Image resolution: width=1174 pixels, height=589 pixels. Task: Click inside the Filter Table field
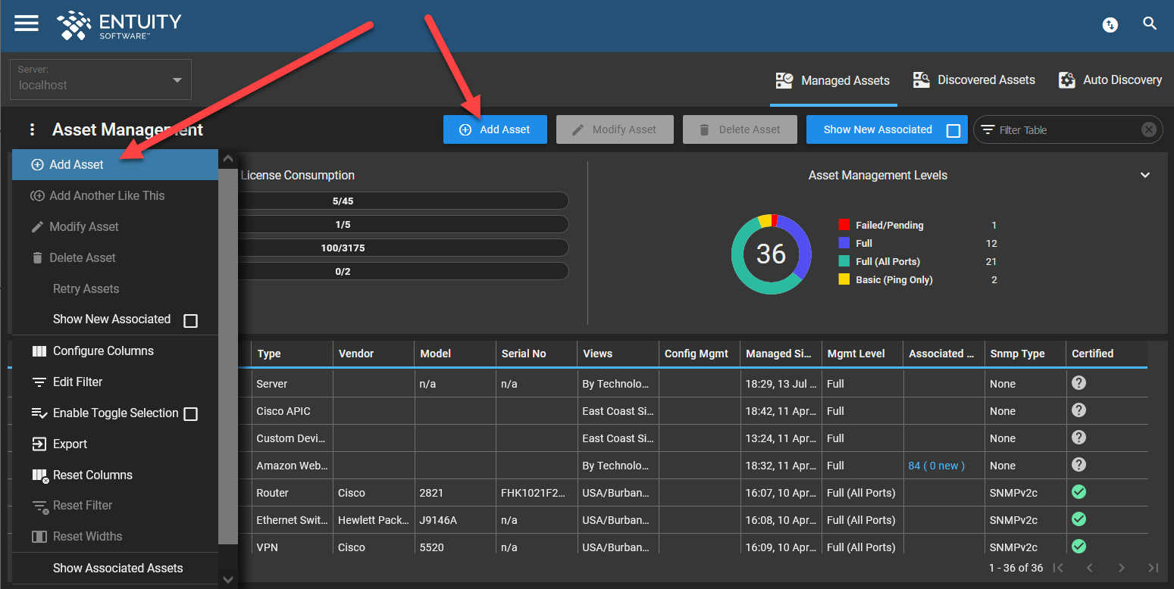point(1061,129)
